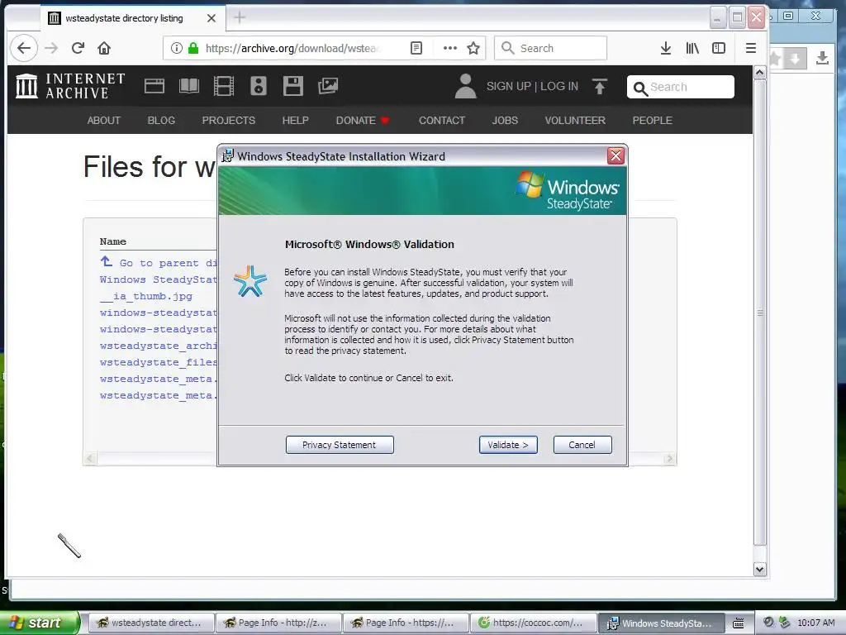
Task: Click file listing horizontal scroll left arrow
Action: pyautogui.click(x=90, y=458)
